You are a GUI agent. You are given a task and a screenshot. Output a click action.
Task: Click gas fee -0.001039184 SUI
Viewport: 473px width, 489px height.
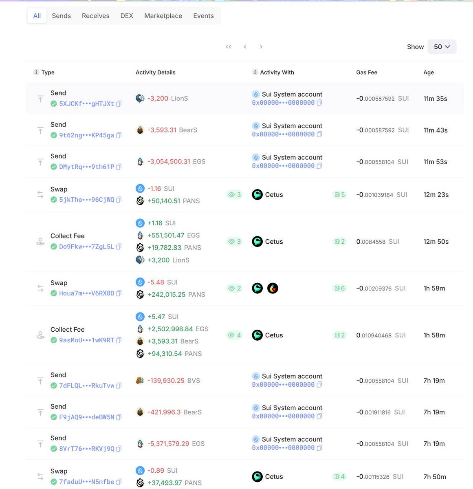point(382,195)
